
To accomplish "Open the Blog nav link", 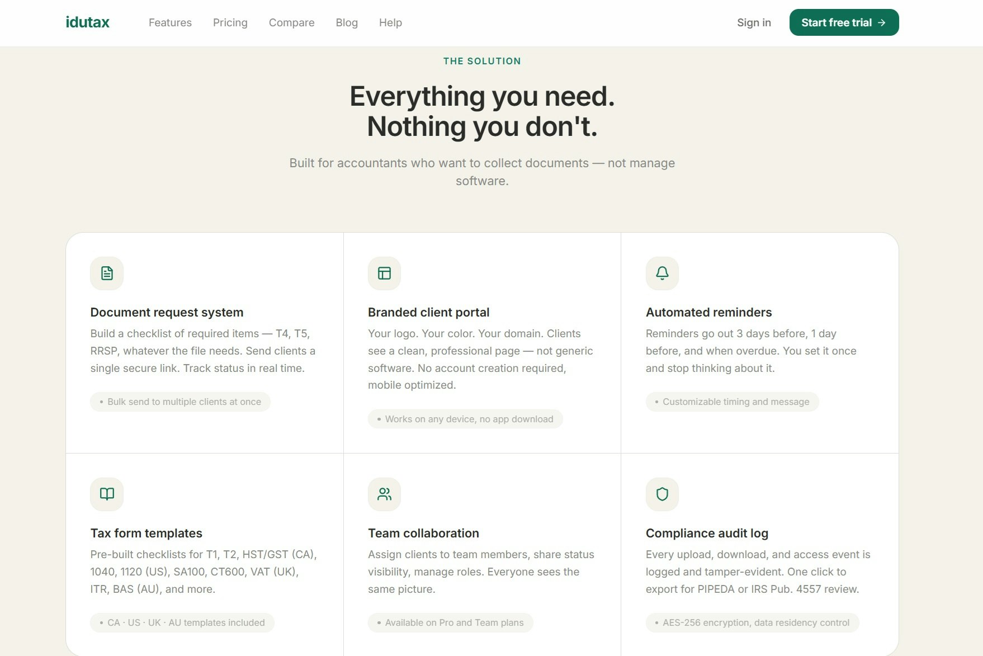I will pos(347,22).
